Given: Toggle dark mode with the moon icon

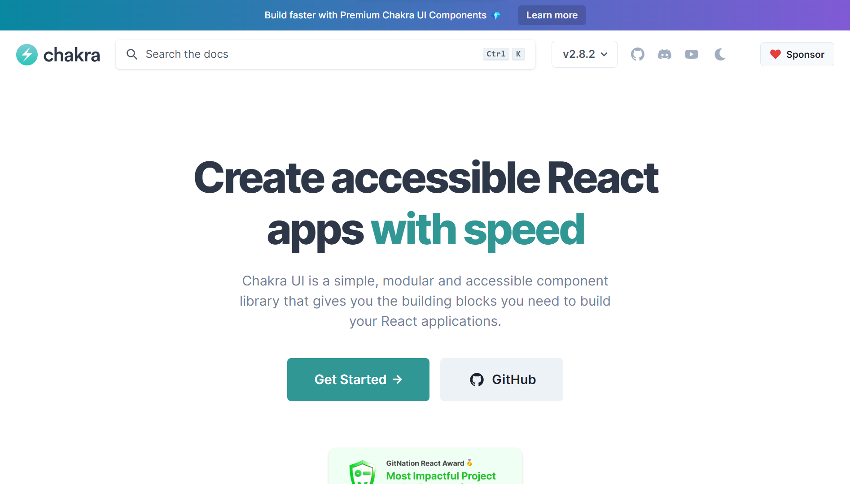Looking at the screenshot, I should 720,54.
